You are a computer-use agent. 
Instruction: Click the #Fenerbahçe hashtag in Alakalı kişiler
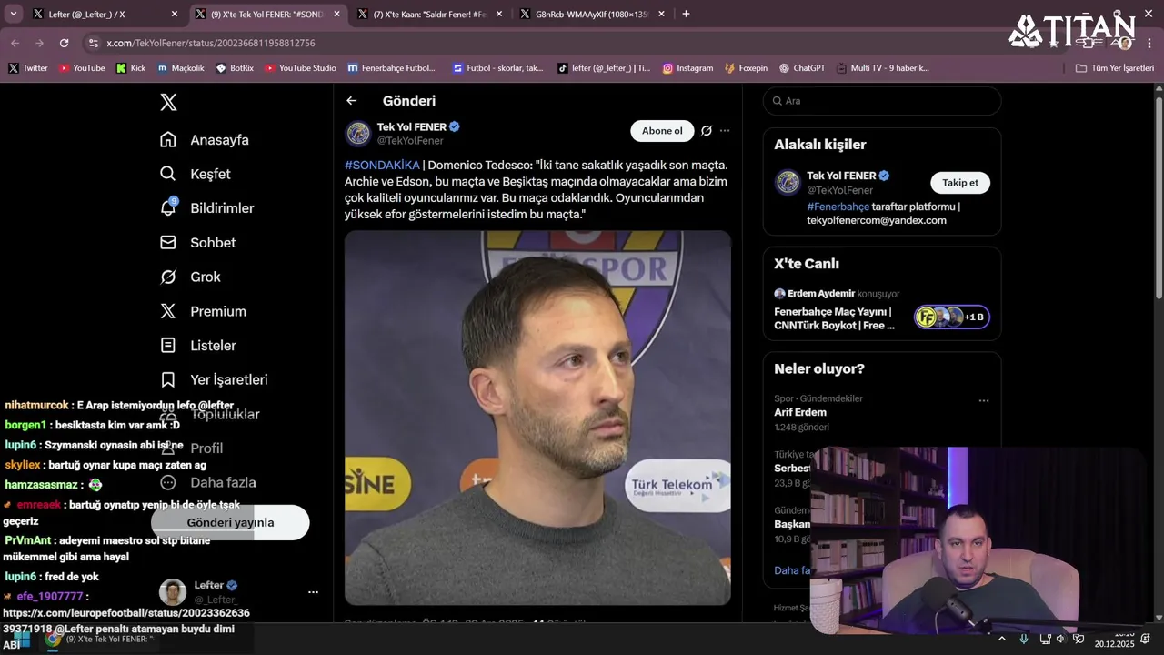pyautogui.click(x=838, y=207)
